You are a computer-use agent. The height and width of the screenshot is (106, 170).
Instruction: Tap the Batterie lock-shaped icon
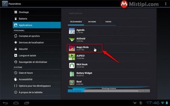pos(16,19)
